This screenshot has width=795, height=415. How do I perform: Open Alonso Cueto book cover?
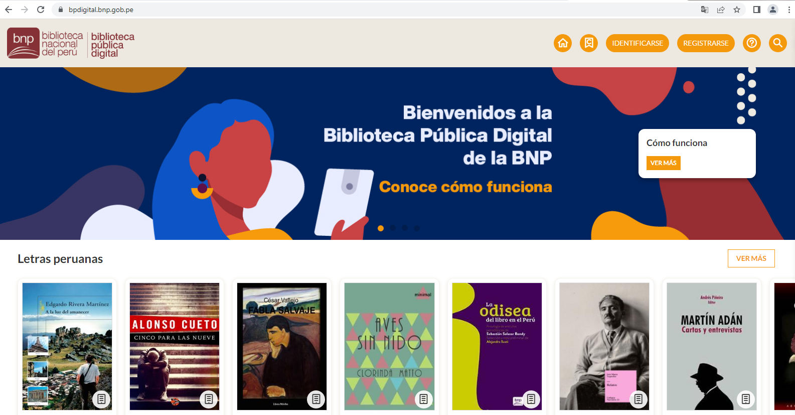tap(175, 346)
